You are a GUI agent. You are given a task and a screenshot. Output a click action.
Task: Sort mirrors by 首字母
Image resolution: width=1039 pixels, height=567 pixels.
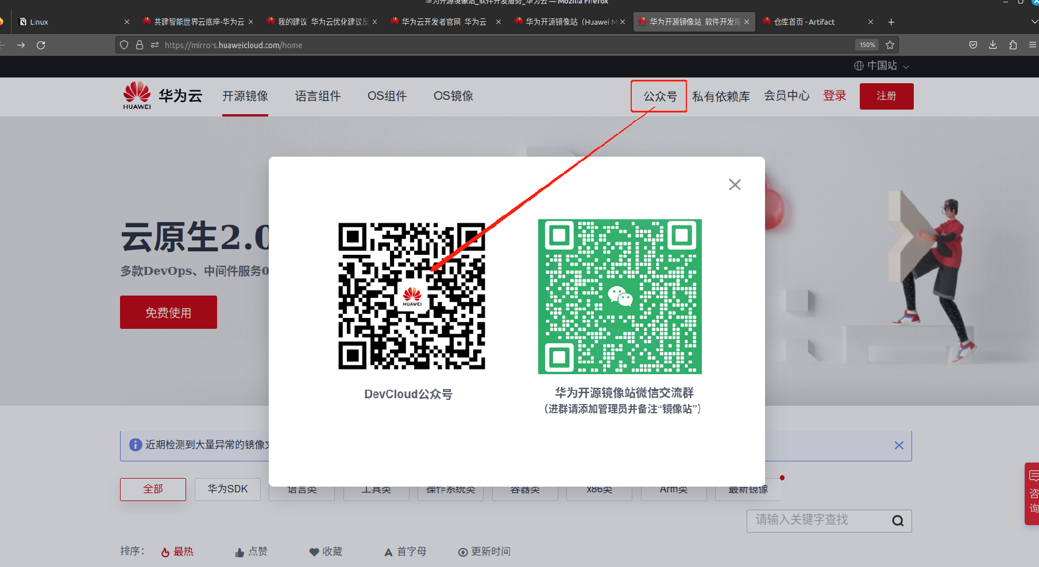point(405,552)
